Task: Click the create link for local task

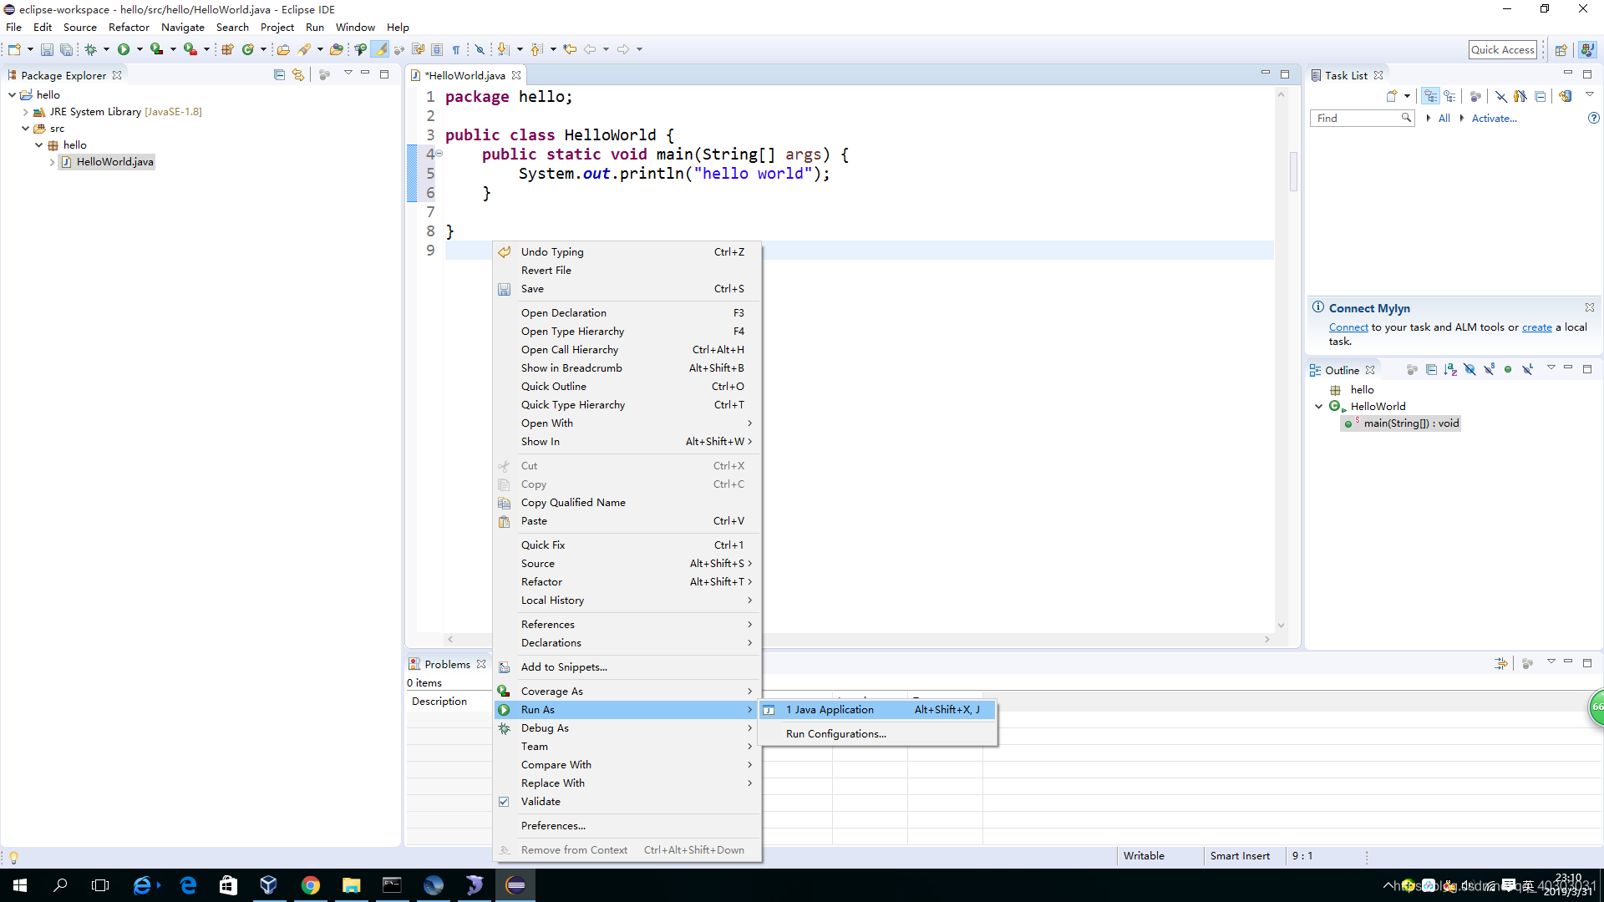Action: 1536,327
